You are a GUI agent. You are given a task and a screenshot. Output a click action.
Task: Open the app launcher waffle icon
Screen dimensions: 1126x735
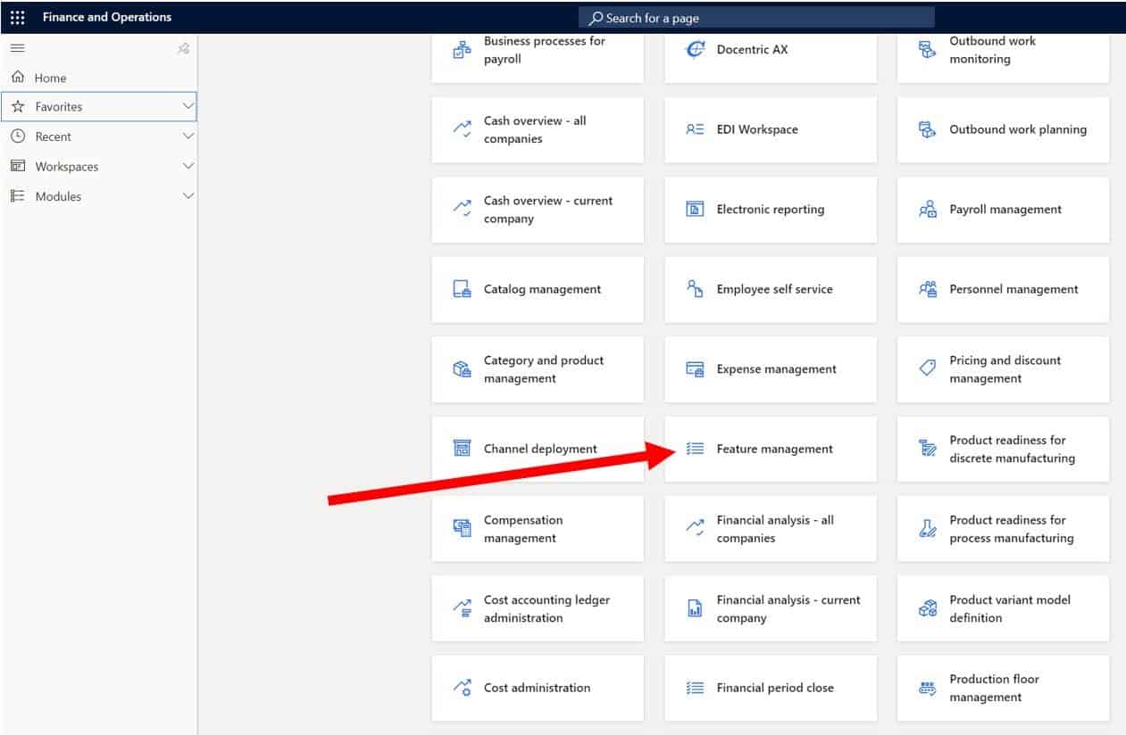[18, 17]
